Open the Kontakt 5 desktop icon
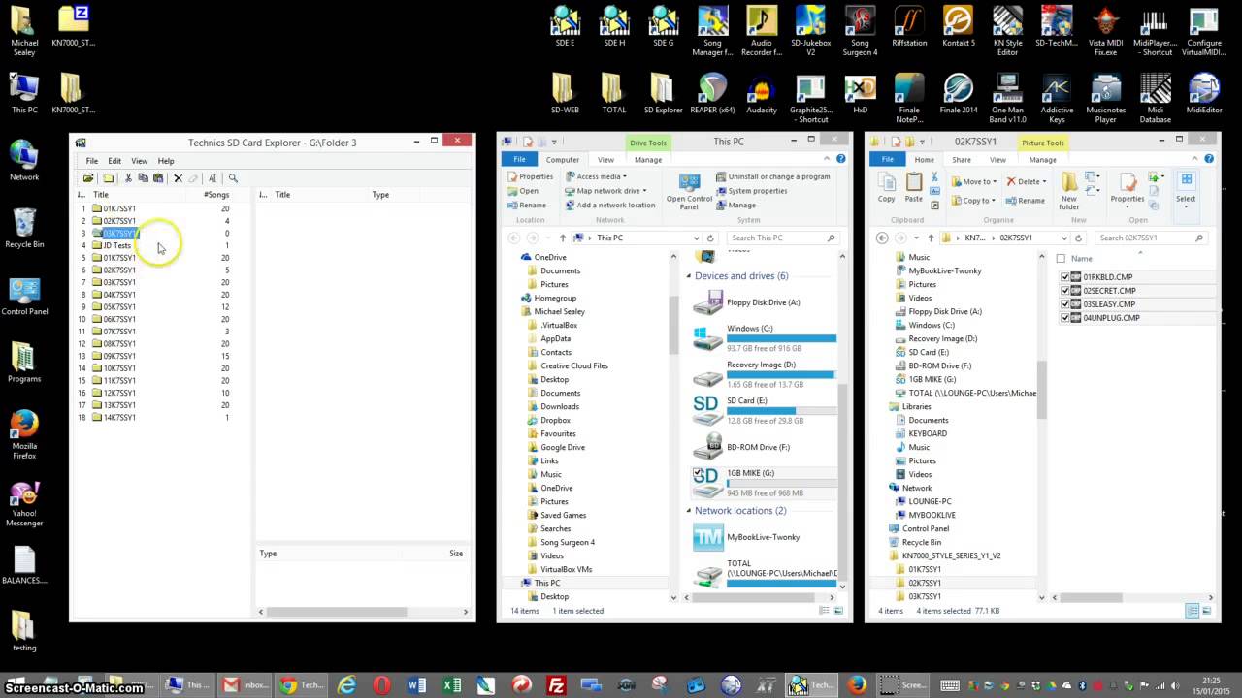The height and width of the screenshot is (698, 1242). [x=958, y=26]
